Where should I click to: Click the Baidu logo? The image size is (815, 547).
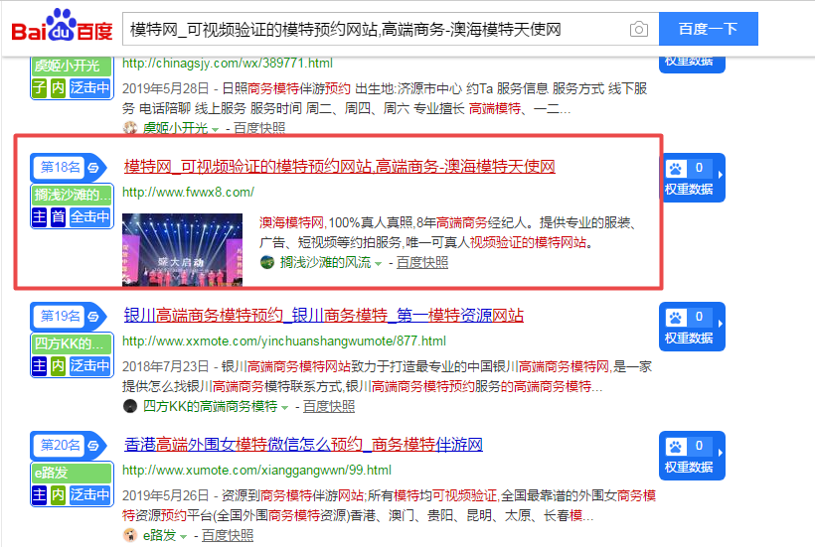[x=62, y=26]
